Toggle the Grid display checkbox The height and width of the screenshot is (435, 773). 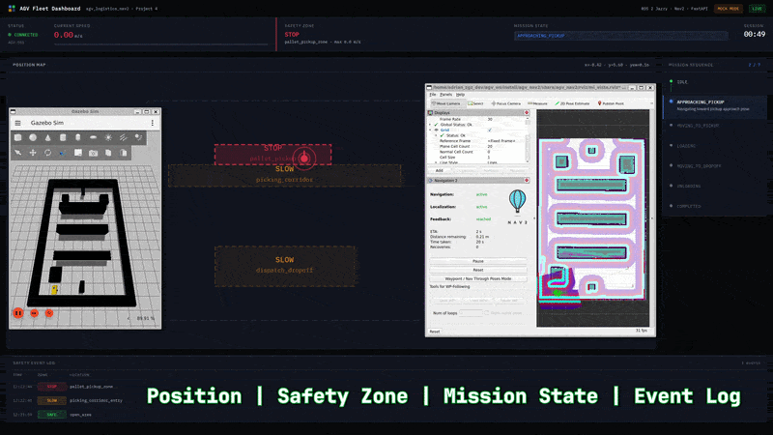[x=490, y=130]
